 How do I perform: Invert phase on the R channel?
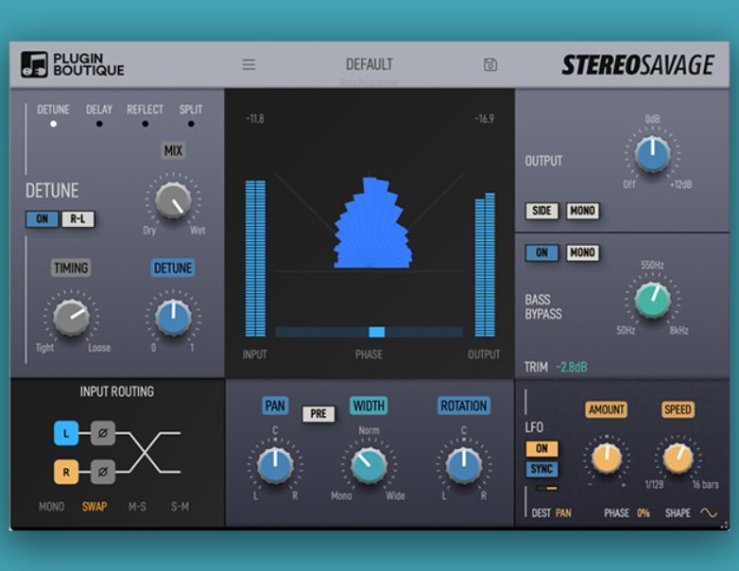click(x=103, y=472)
